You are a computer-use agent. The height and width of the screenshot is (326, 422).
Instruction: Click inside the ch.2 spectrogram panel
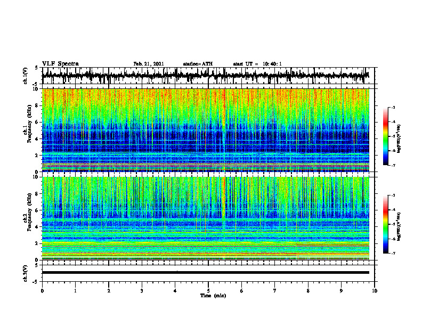pos(205,218)
